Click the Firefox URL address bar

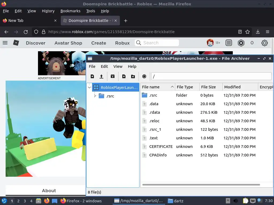(x=142, y=32)
